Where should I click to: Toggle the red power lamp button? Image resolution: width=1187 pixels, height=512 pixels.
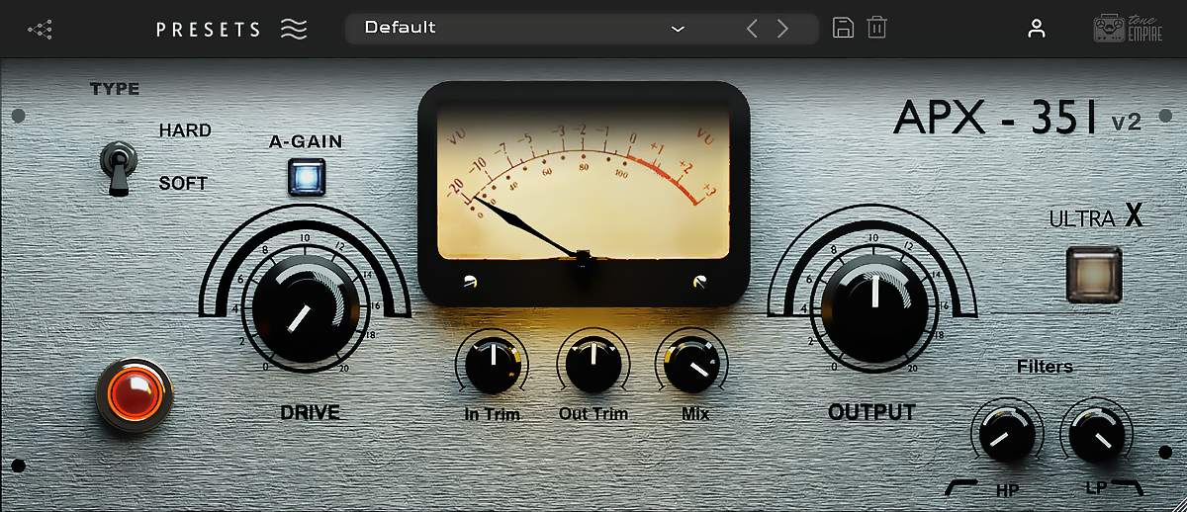(135, 395)
